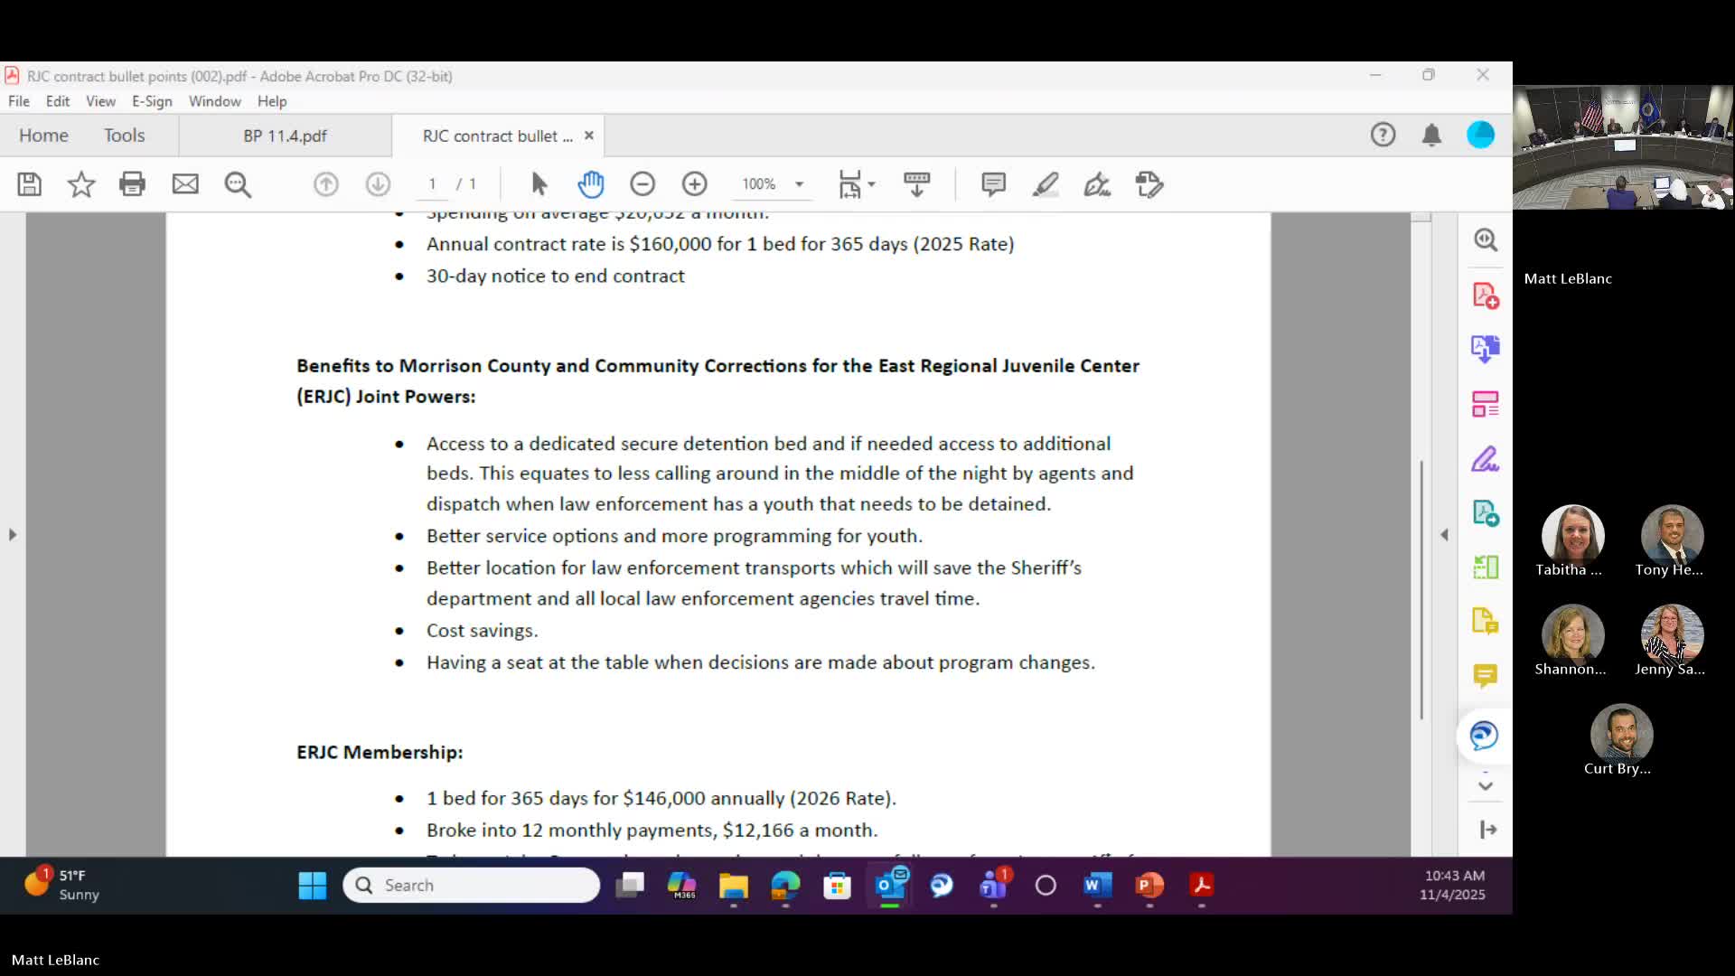Click the Zoom out minus icon
The width and height of the screenshot is (1735, 976).
click(642, 184)
